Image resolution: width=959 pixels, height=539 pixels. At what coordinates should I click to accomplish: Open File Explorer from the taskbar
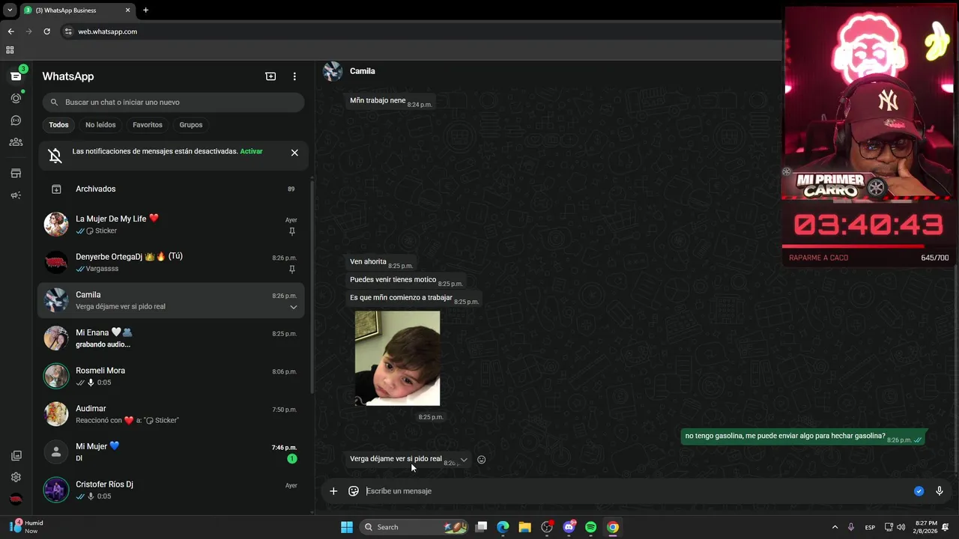[524, 527]
